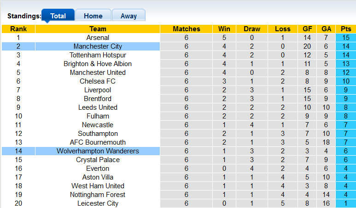Select the Away standings tab
The width and height of the screenshot is (356, 208).
pos(128,16)
